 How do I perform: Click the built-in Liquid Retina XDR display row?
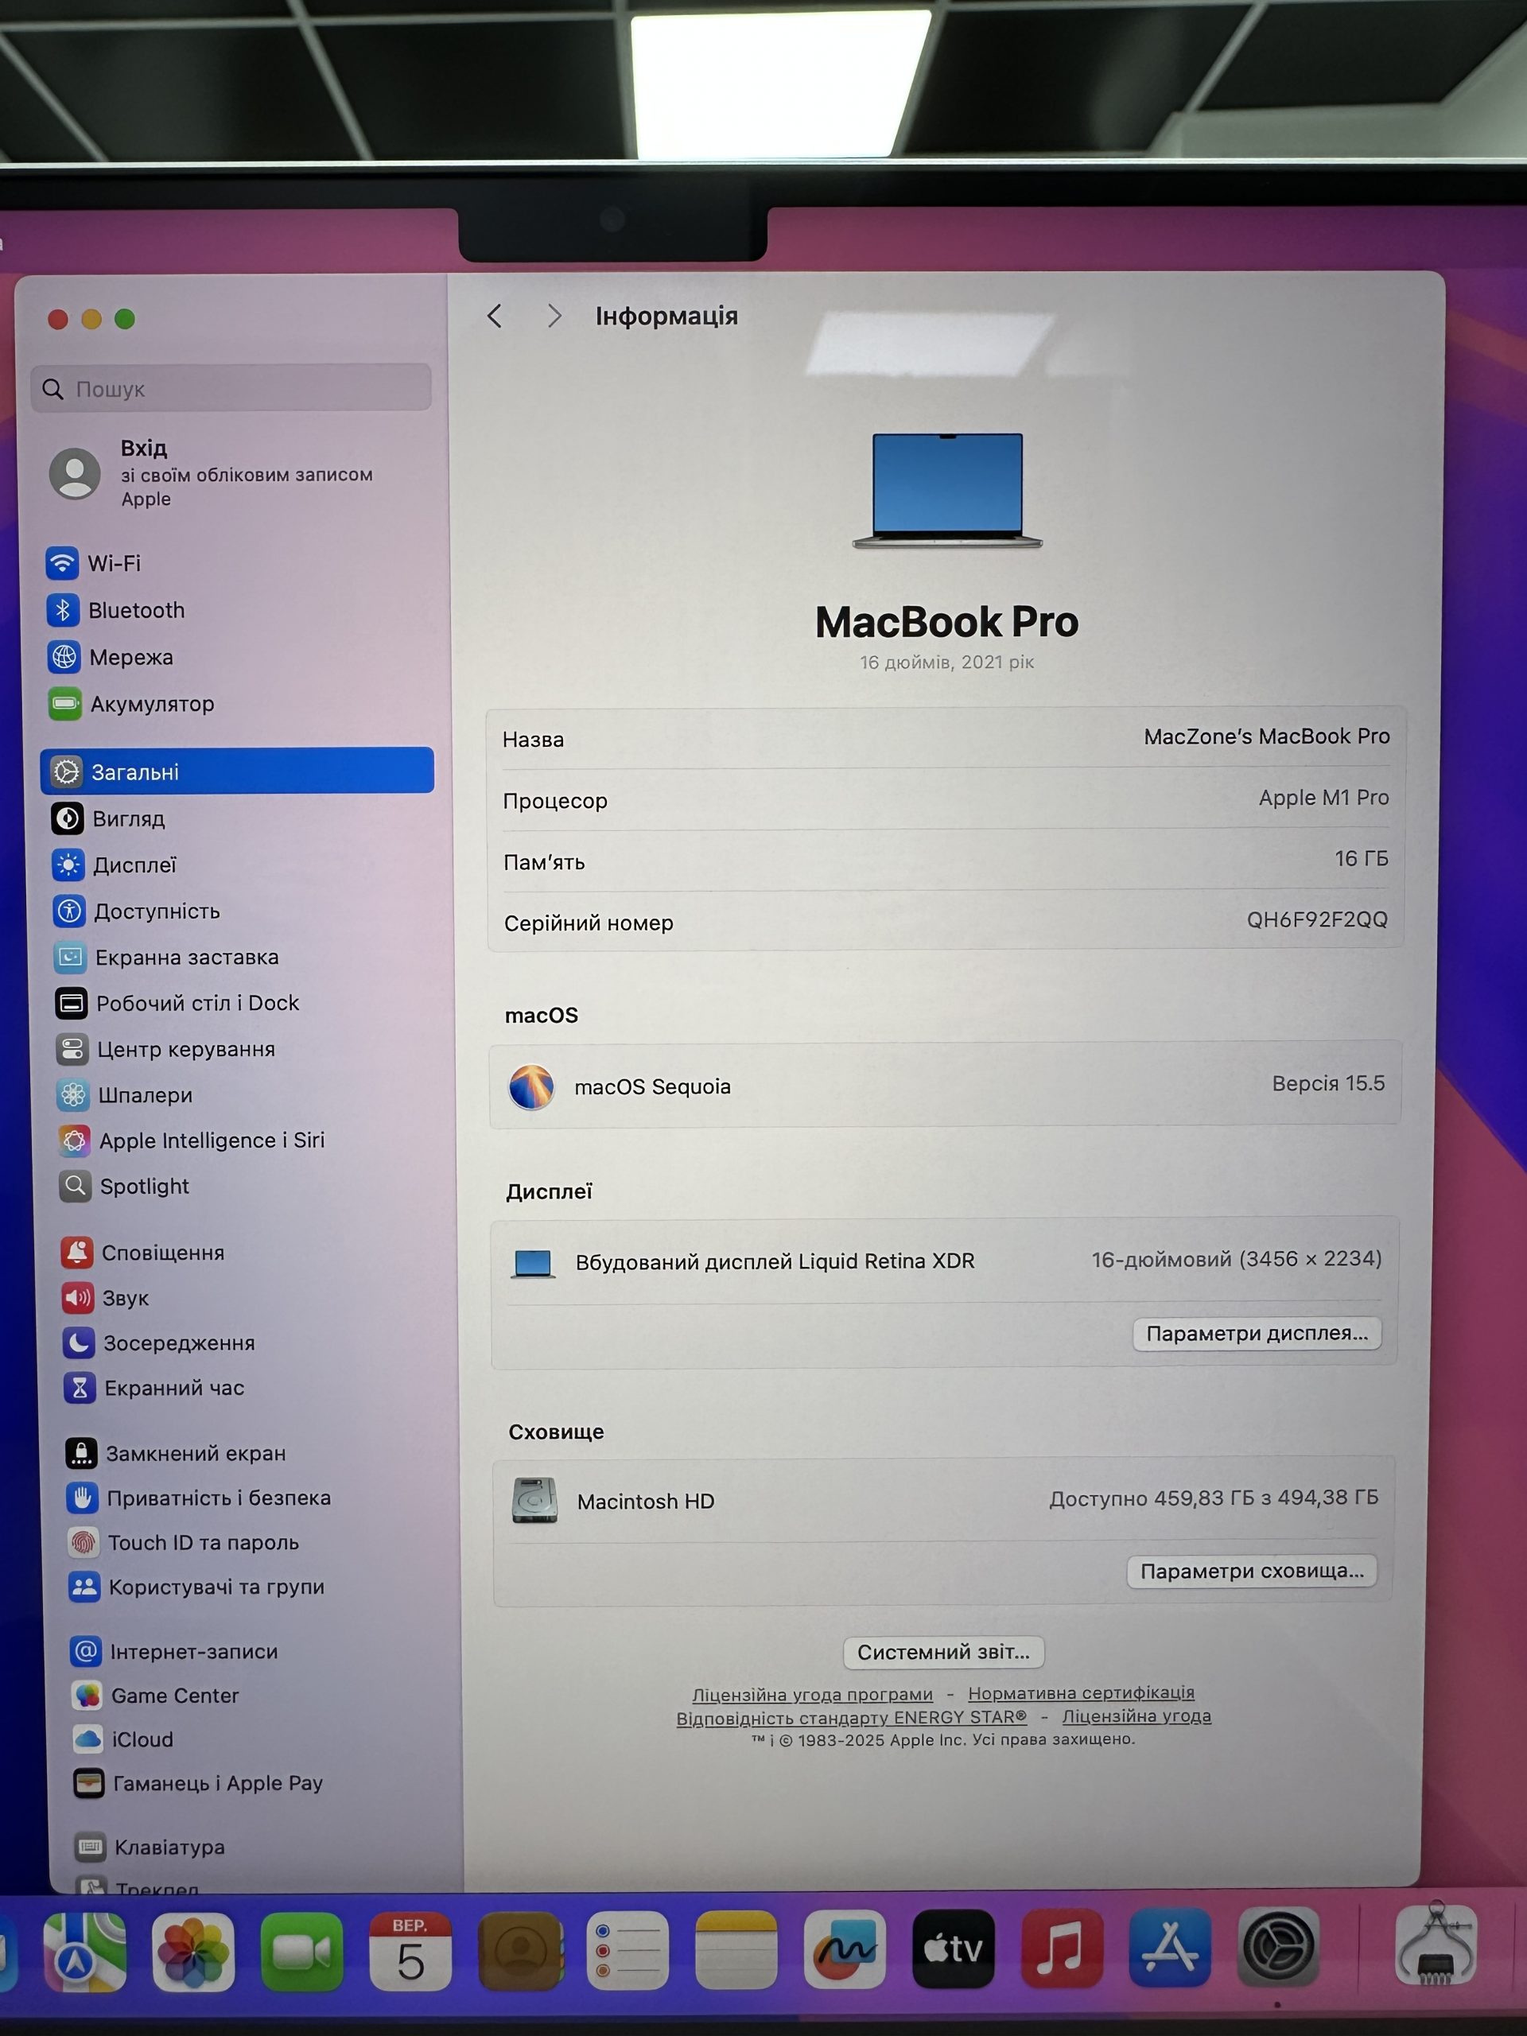946,1261
